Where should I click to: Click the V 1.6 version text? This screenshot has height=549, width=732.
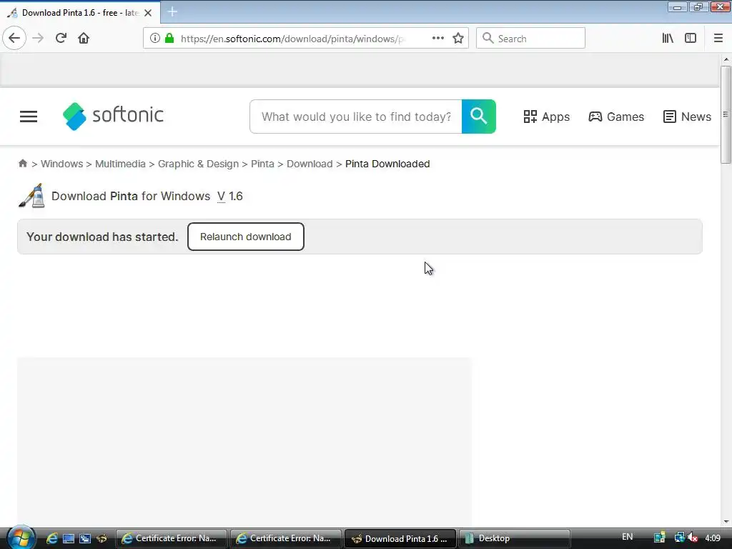pos(229,196)
